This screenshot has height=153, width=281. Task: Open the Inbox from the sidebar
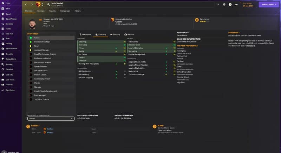(8, 8)
